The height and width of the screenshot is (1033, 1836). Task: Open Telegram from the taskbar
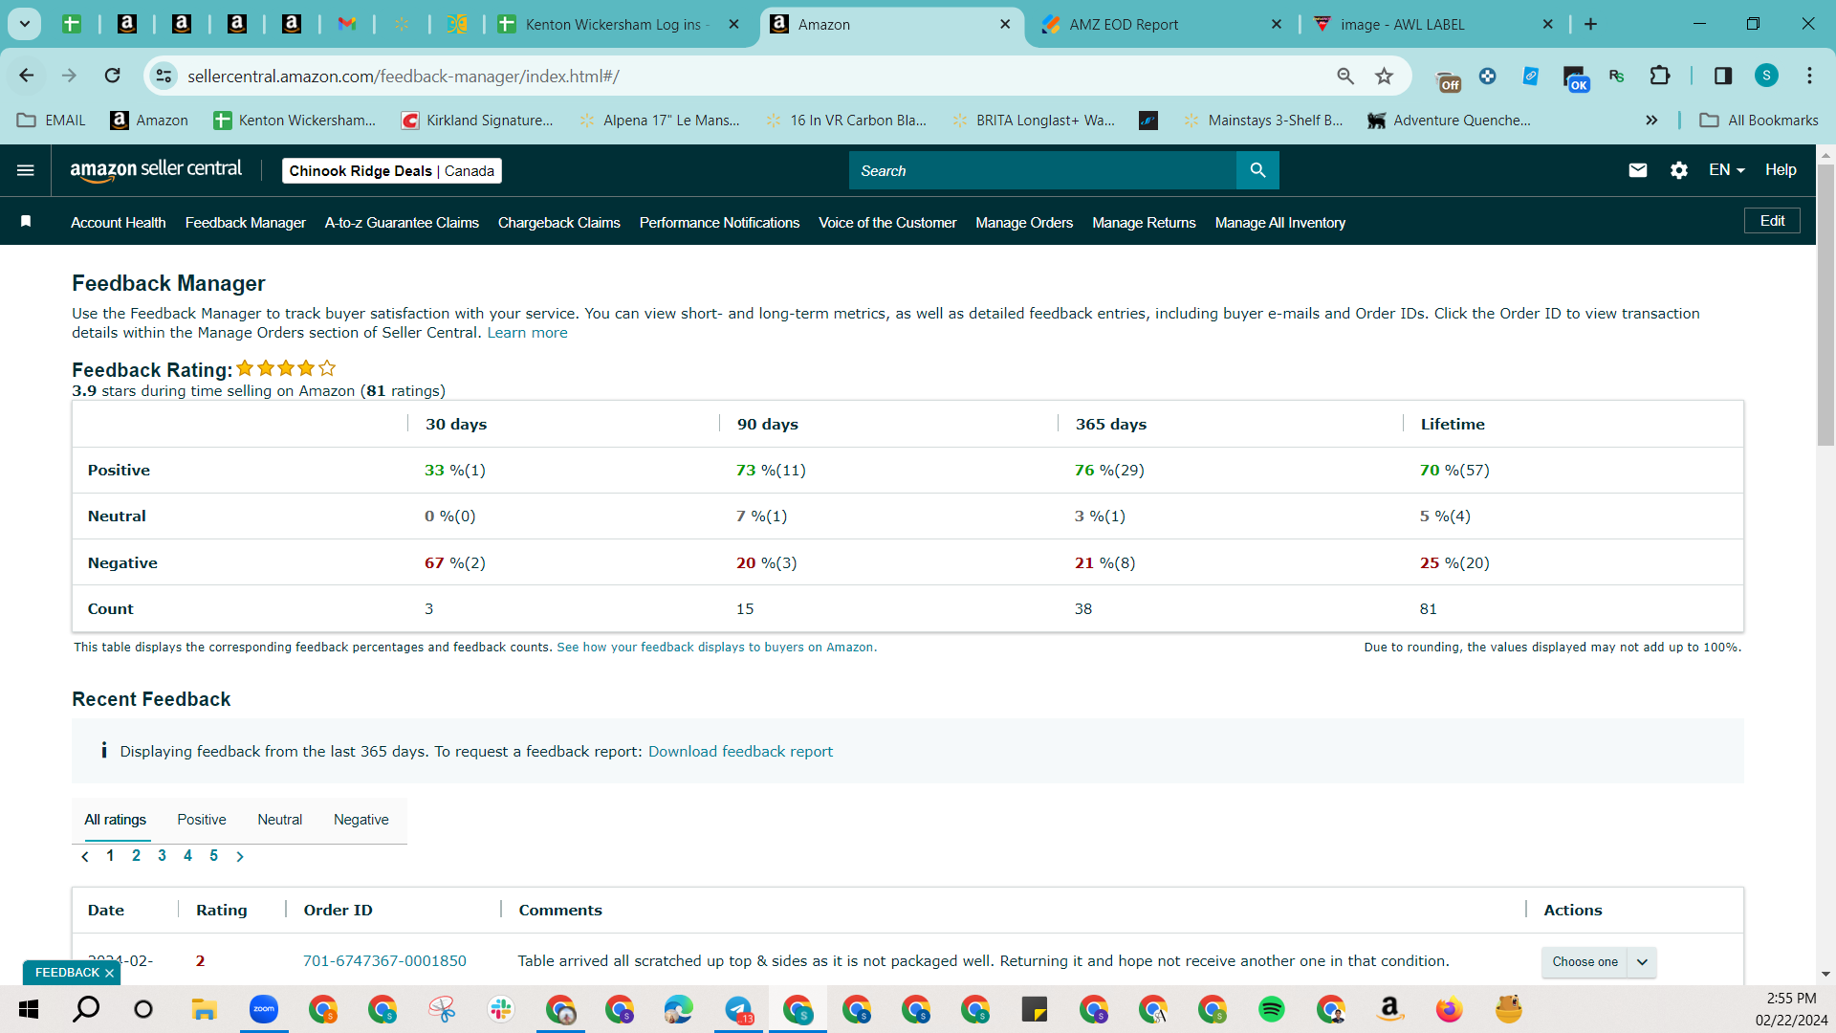738,1009
